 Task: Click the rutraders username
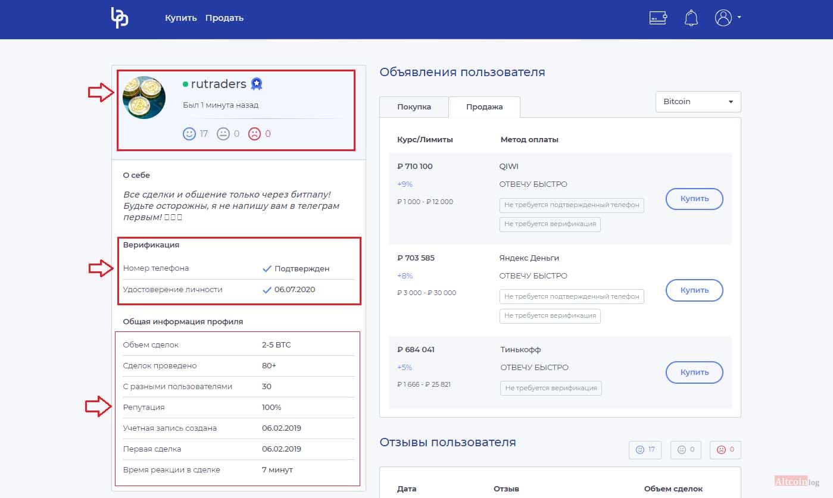coord(219,84)
